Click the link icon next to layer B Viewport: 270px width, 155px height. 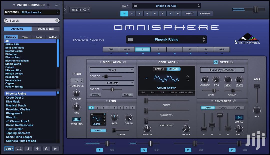(x=156, y=150)
